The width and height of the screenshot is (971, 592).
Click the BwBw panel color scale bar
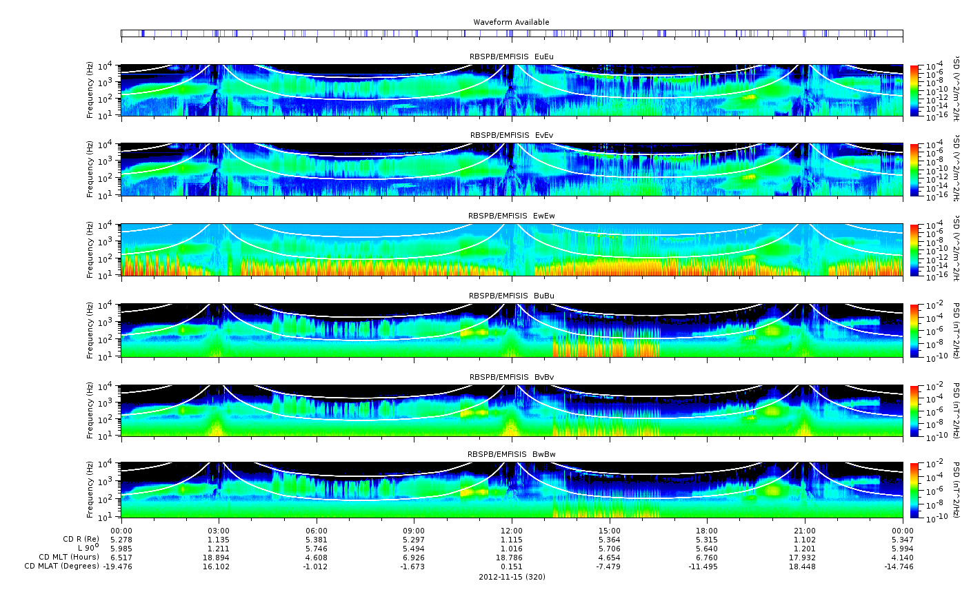pyautogui.click(x=914, y=489)
